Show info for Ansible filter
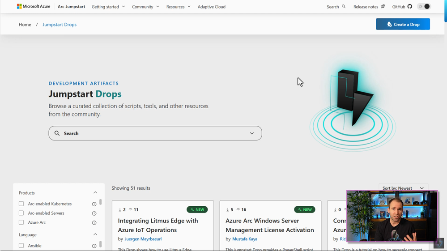 (x=94, y=246)
